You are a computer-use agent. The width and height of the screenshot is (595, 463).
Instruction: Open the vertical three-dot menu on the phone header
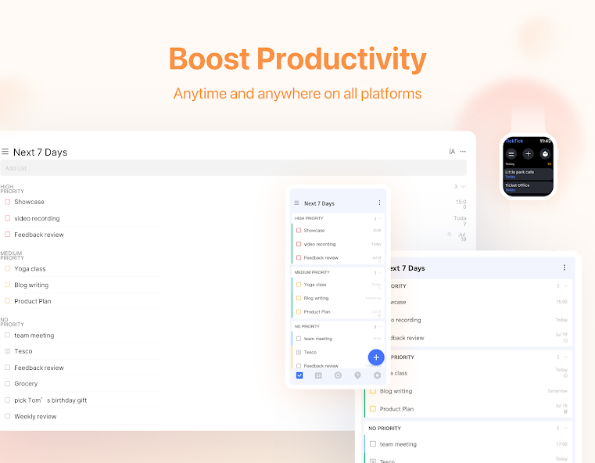click(379, 203)
